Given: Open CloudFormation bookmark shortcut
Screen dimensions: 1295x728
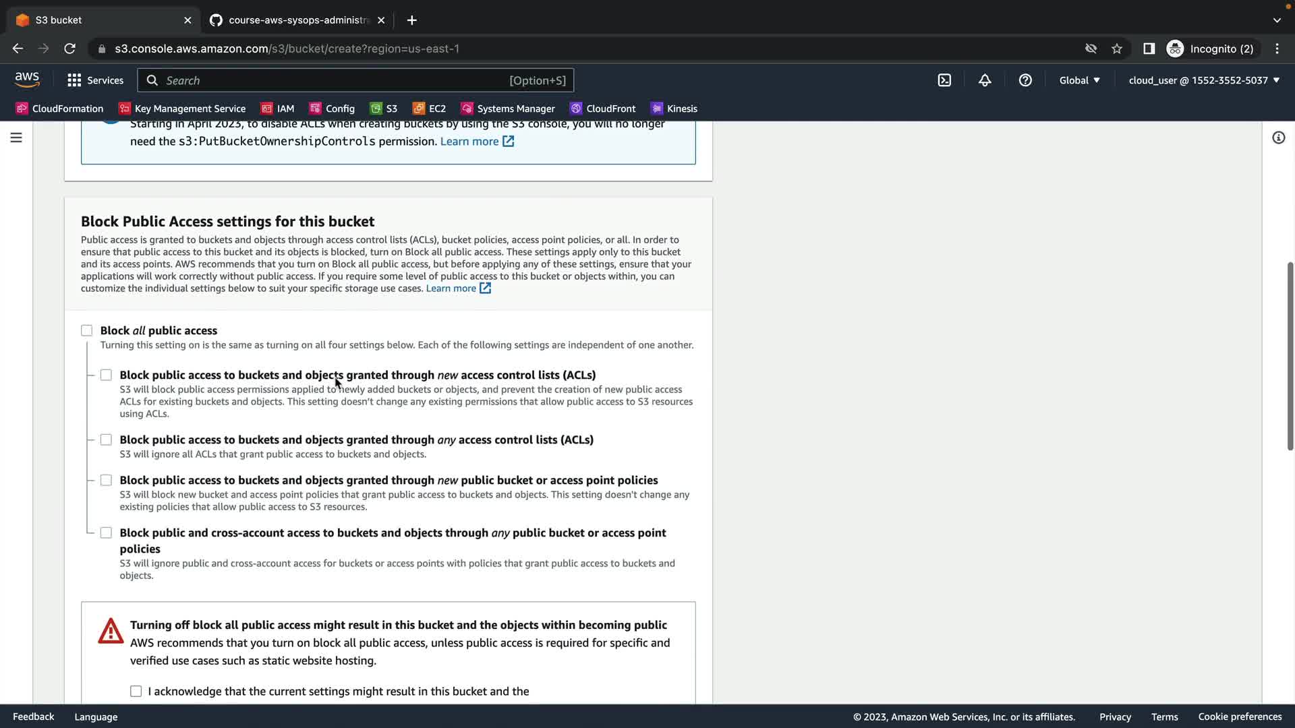Looking at the screenshot, I should (x=59, y=109).
